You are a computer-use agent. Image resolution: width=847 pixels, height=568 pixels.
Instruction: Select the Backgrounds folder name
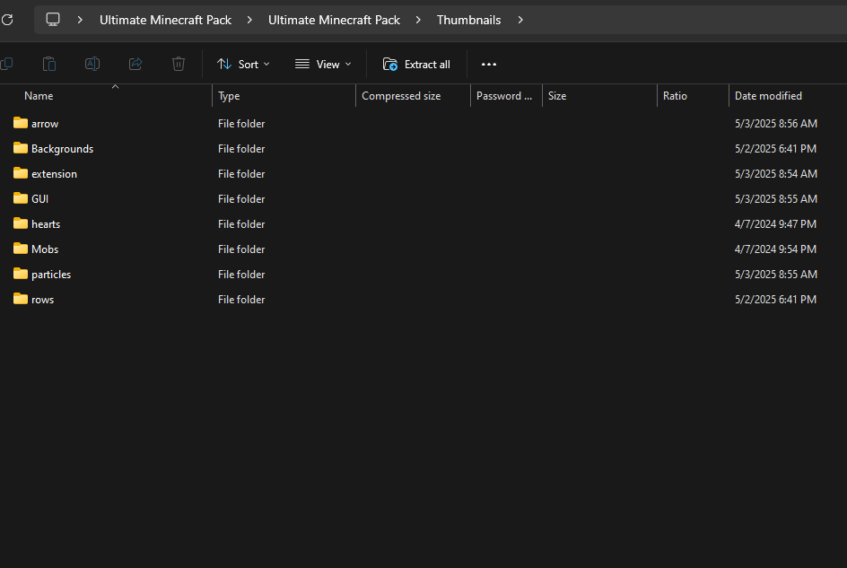62,149
